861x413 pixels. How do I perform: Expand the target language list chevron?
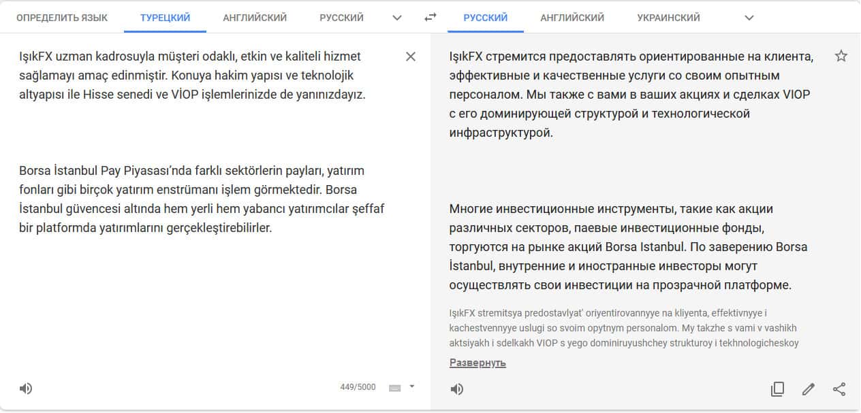tap(749, 18)
